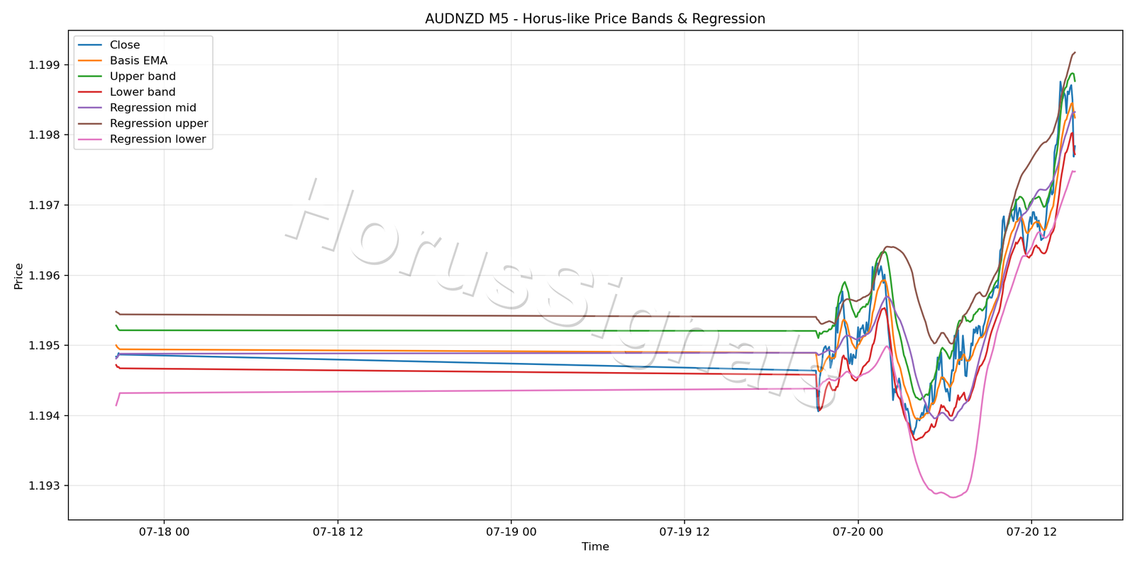1135x567 pixels.
Task: Select the red line sample beside Lower band
Action: 90,92
